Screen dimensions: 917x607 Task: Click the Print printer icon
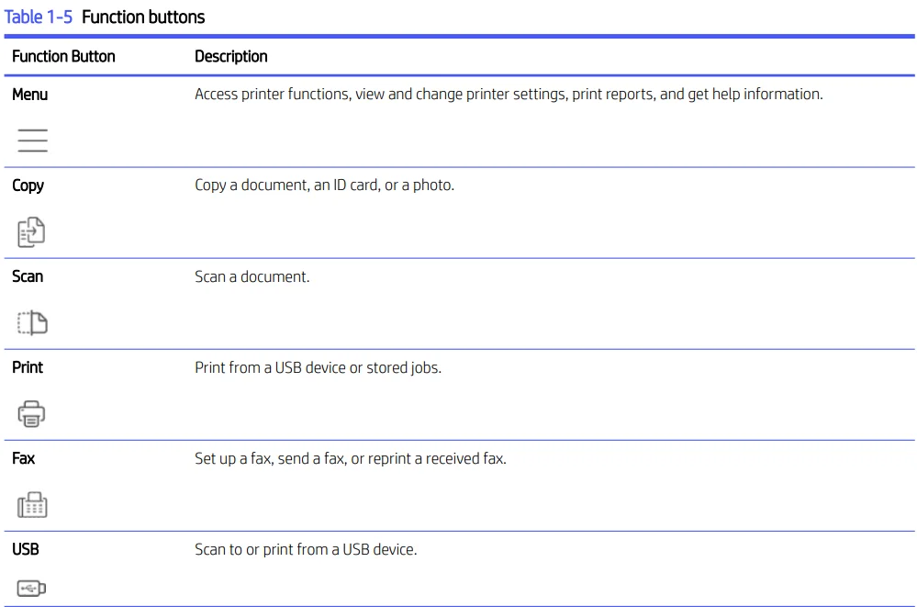tap(31, 414)
